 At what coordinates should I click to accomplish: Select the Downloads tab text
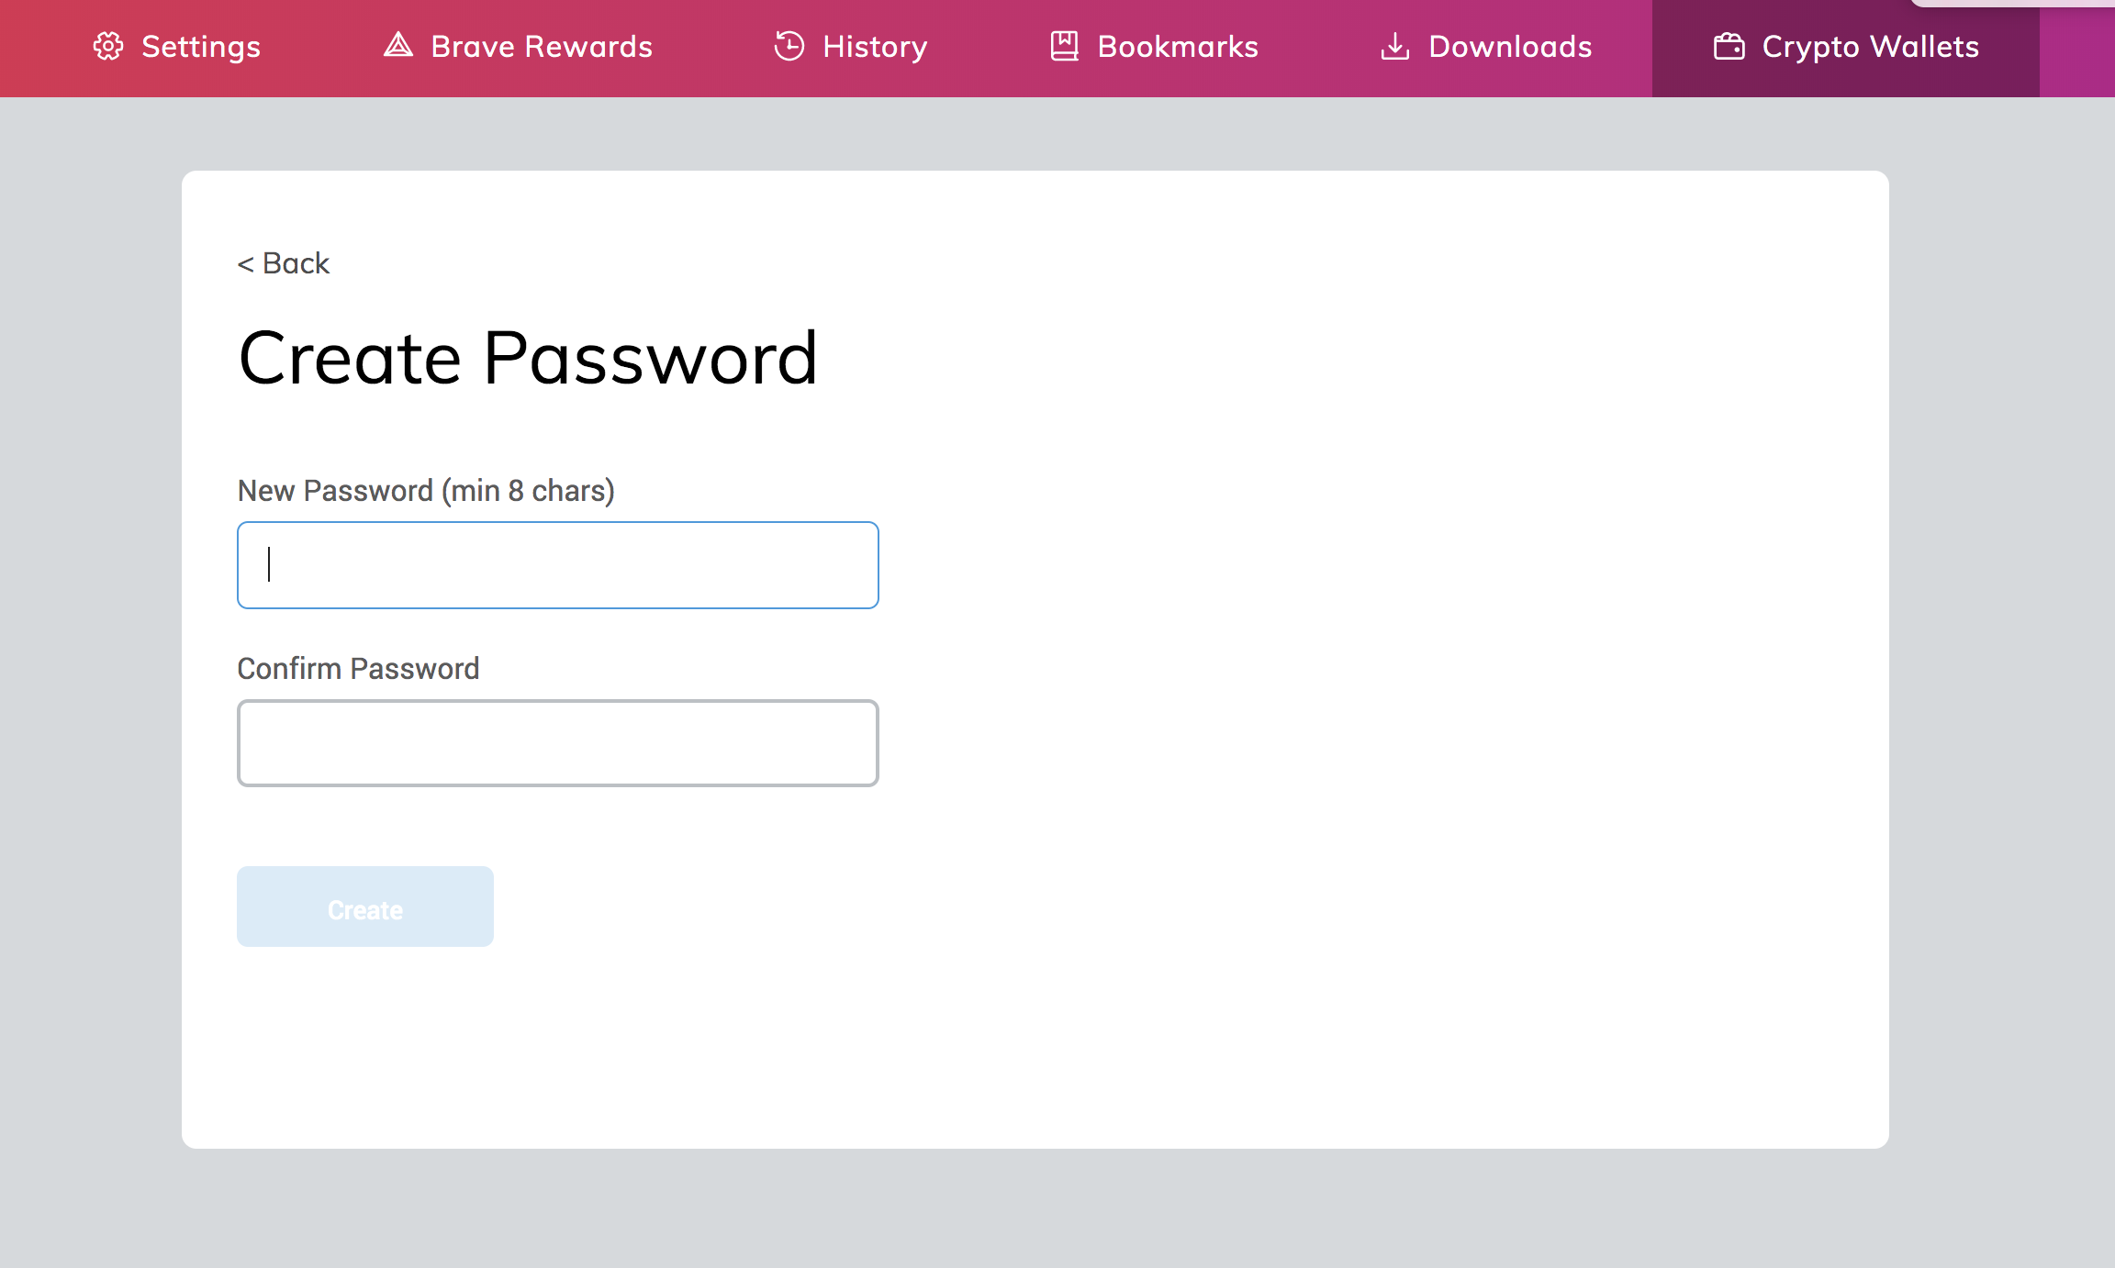pos(1510,47)
